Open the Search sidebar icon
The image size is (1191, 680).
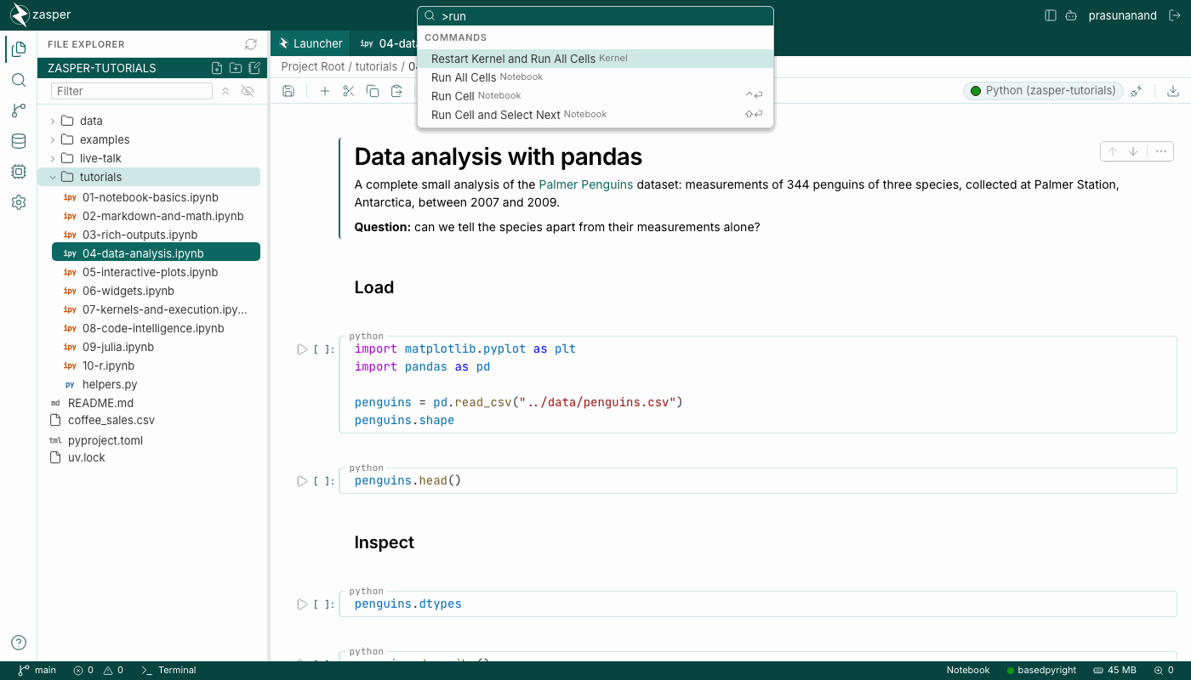click(19, 80)
